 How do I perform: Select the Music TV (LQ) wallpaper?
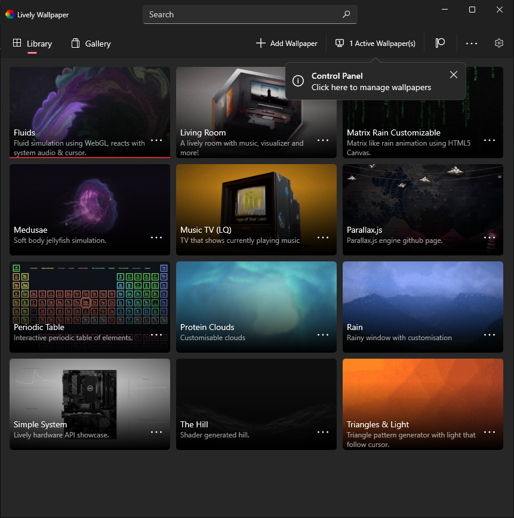click(x=257, y=210)
